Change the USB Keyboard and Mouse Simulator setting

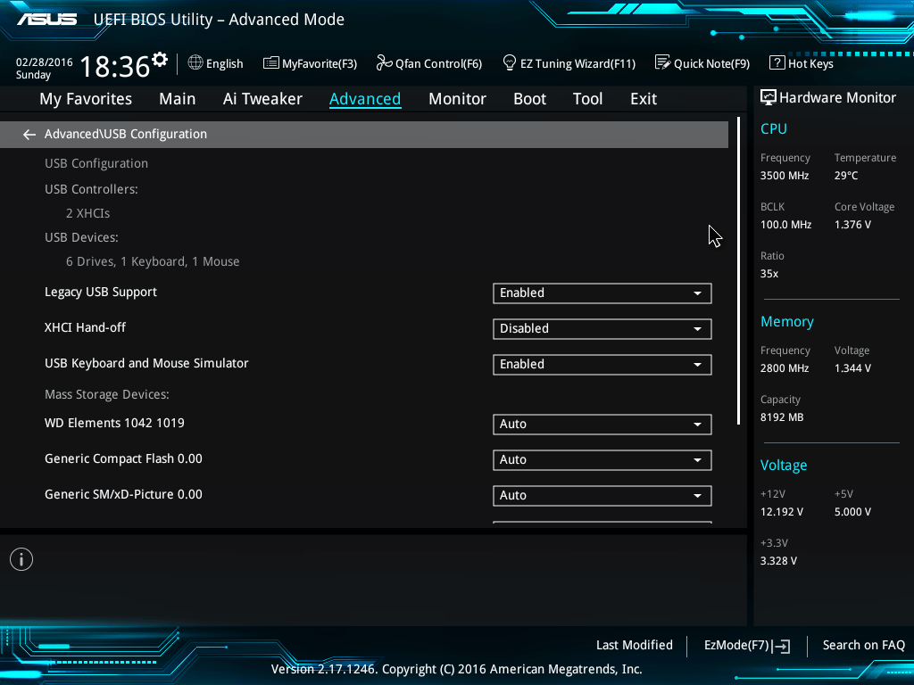[602, 364]
